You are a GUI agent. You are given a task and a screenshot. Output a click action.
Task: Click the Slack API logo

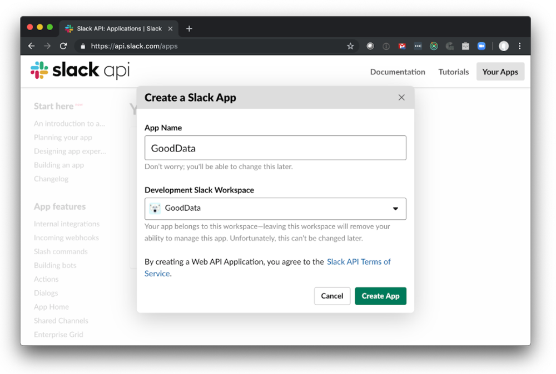80,70
